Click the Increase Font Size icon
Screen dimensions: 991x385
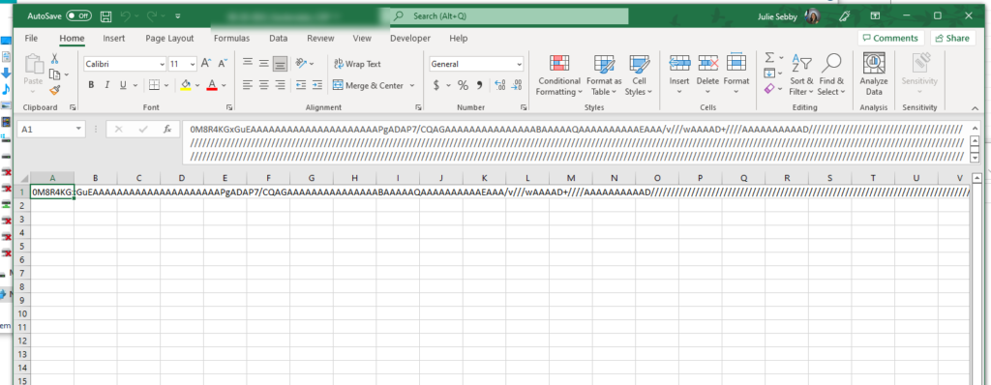coord(207,64)
